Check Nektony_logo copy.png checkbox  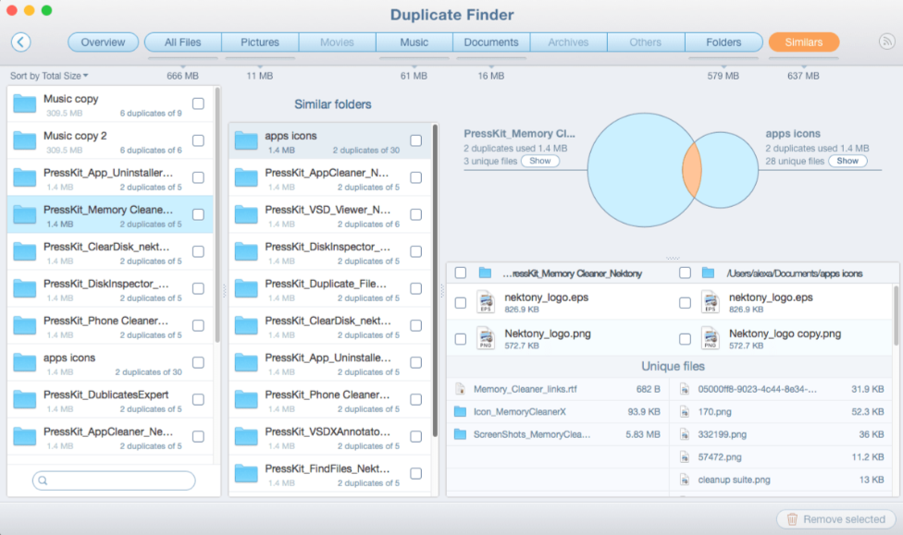click(x=685, y=339)
